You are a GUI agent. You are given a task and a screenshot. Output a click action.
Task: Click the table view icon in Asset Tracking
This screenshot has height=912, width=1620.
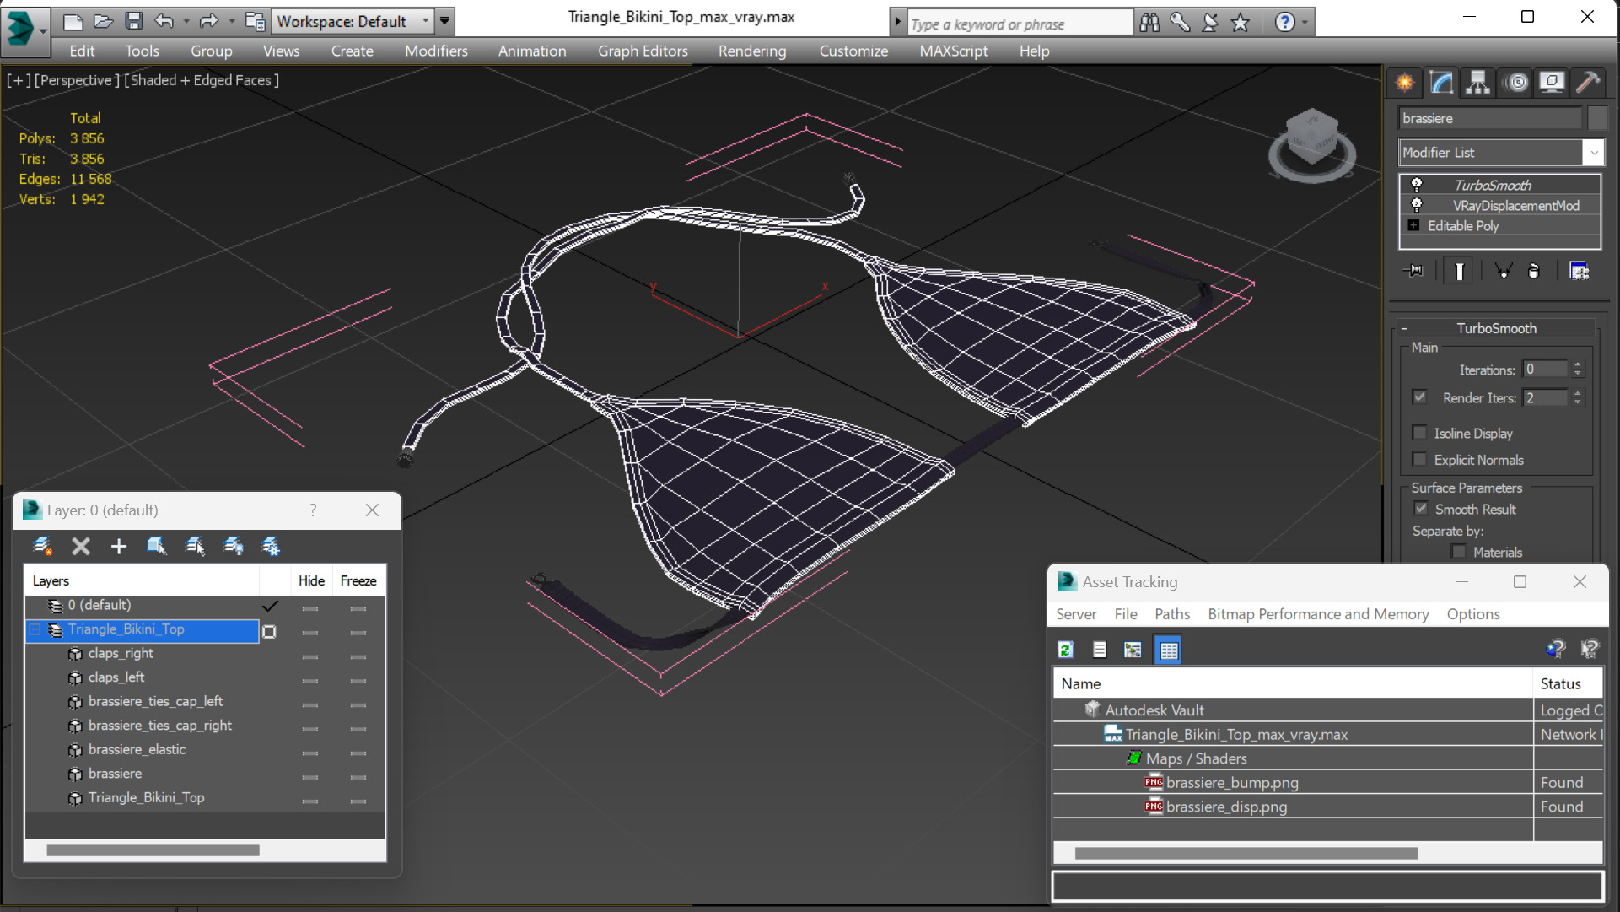point(1168,650)
